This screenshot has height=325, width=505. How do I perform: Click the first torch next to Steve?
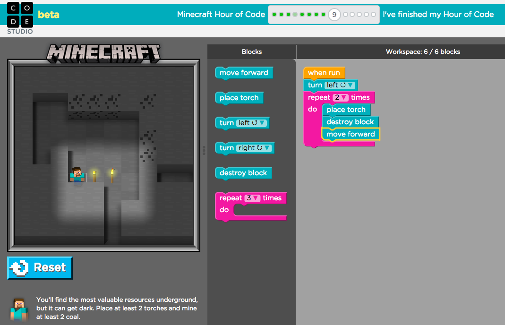point(94,176)
